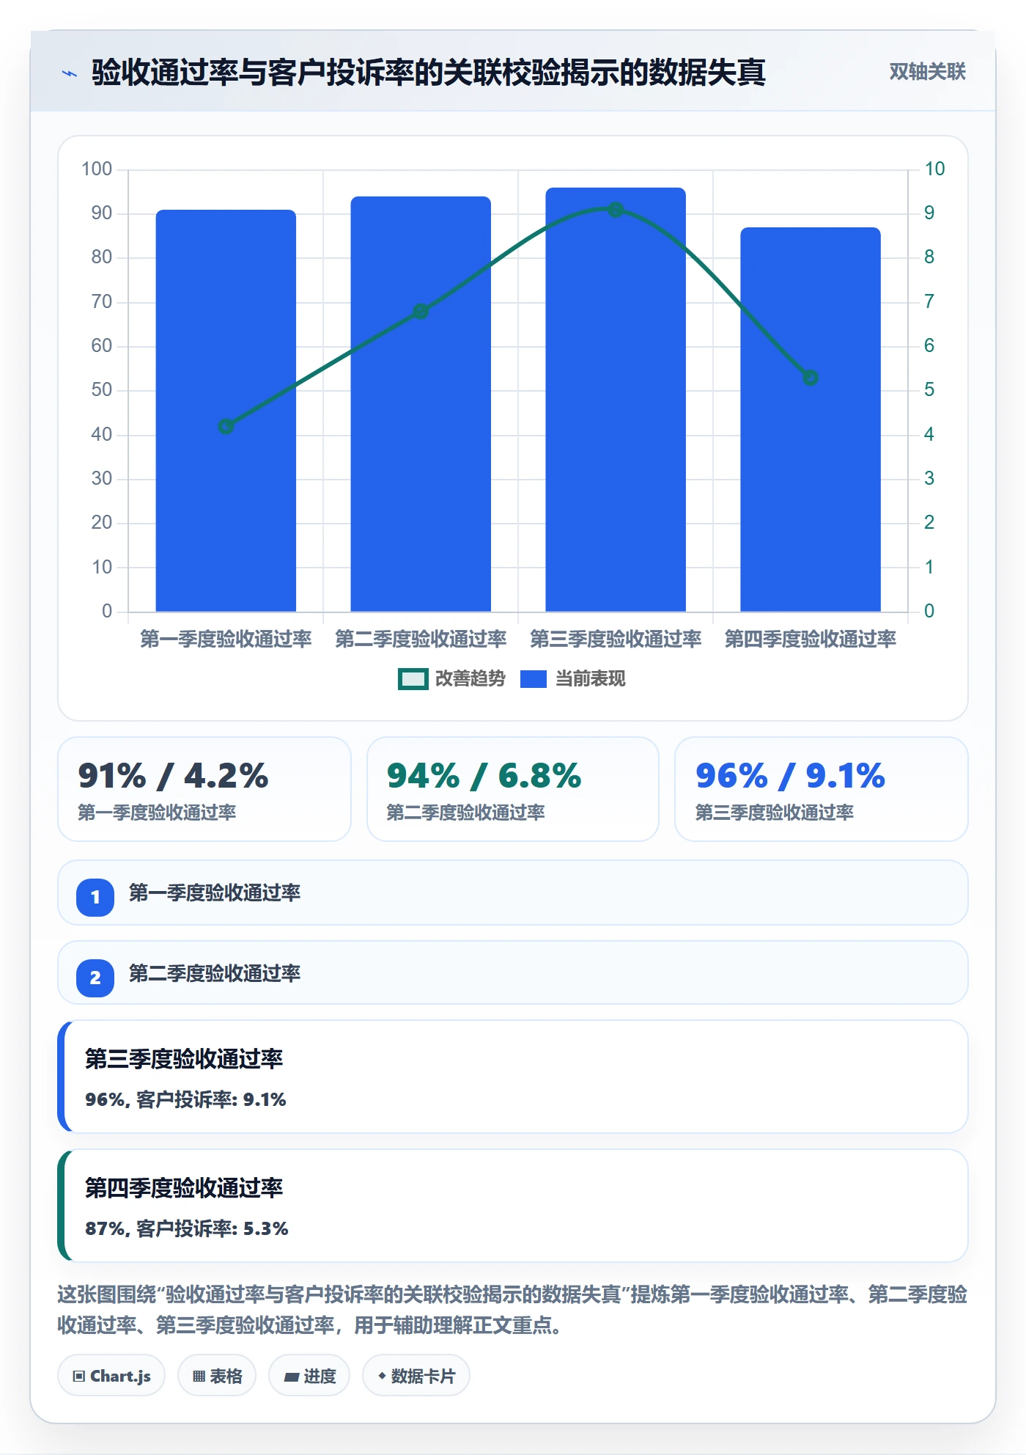This screenshot has height=1455, width=1026.
Task: Click the line data point at value 4.2
Action: [x=226, y=426]
